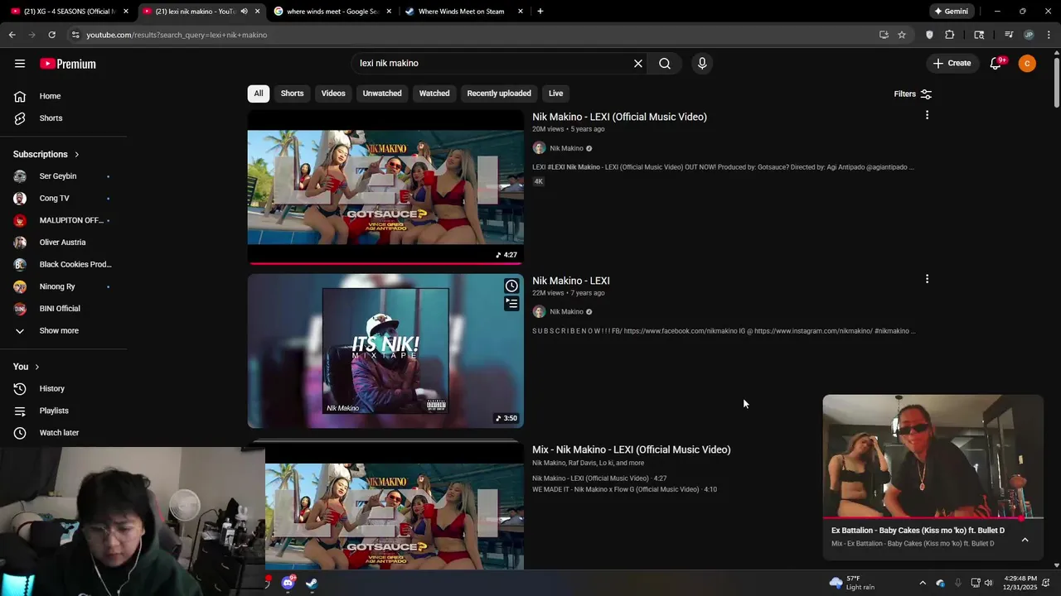Open the weather widget in the taskbar
The image size is (1061, 596).
pos(851,583)
